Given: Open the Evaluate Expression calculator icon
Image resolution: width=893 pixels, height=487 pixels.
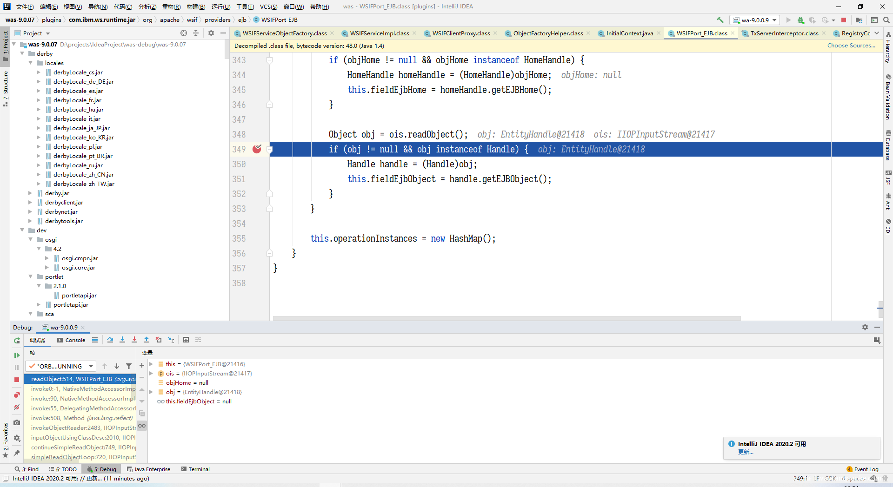Looking at the screenshot, I should [186, 340].
